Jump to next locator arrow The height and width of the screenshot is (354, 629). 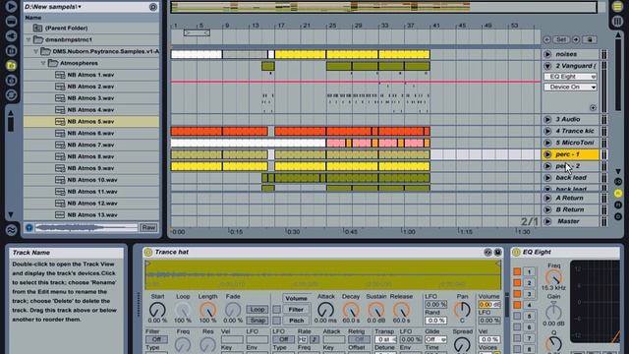576,39
